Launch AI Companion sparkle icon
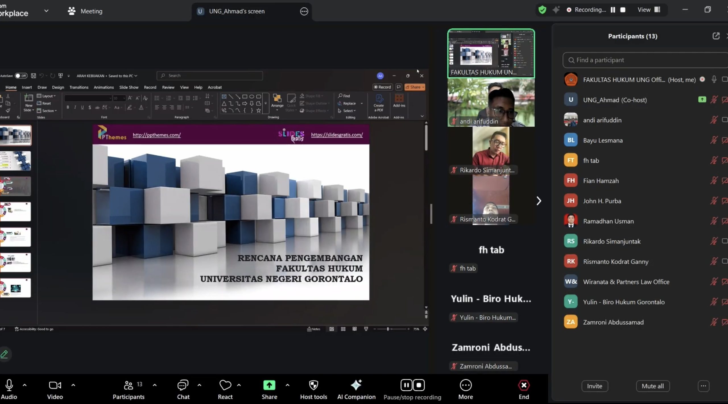Image resolution: width=728 pixels, height=404 pixels. [356, 386]
